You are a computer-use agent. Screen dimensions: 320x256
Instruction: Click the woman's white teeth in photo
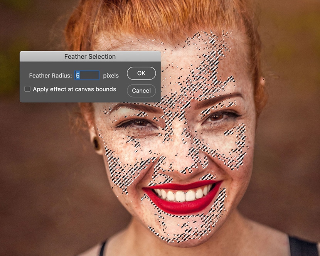click(181, 195)
